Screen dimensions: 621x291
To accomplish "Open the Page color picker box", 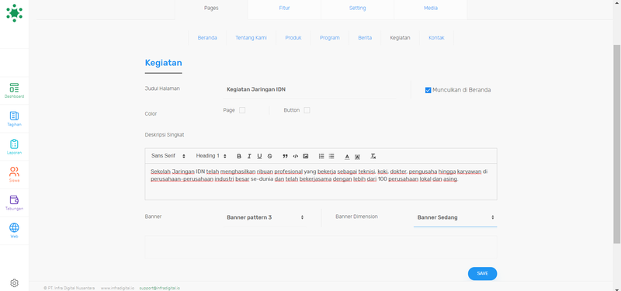I will click(x=242, y=110).
